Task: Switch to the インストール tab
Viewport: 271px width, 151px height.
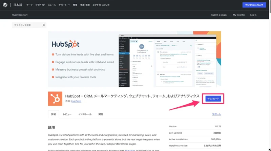Action: pos(85,114)
